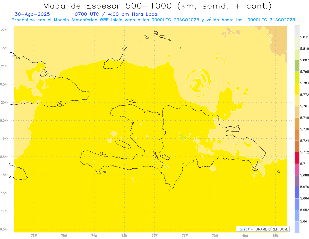Click the color bar value "5.772"
This screenshot has width=309, height=239.
[x=305, y=95]
